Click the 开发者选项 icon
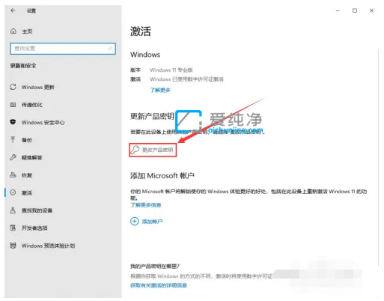The width and height of the screenshot is (384, 301). coord(13,228)
